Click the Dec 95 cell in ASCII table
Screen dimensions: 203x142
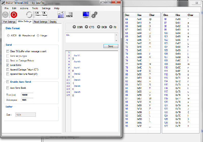127,126
